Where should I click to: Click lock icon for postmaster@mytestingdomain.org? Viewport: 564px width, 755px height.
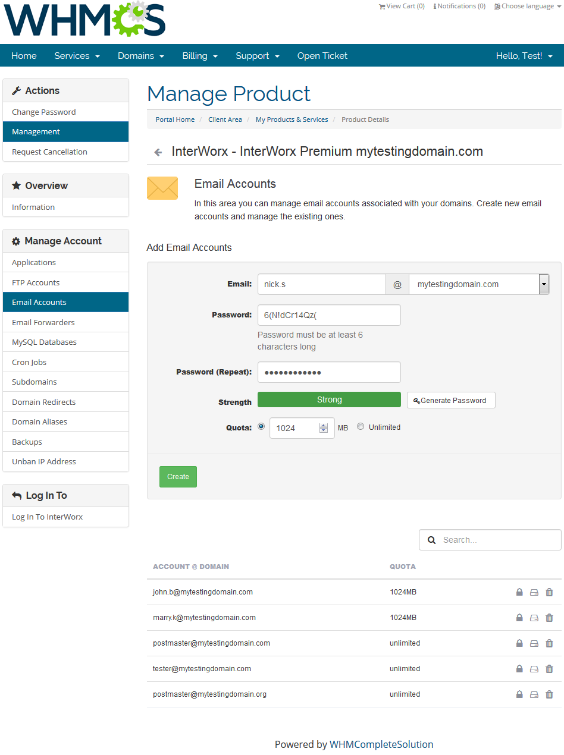519,694
